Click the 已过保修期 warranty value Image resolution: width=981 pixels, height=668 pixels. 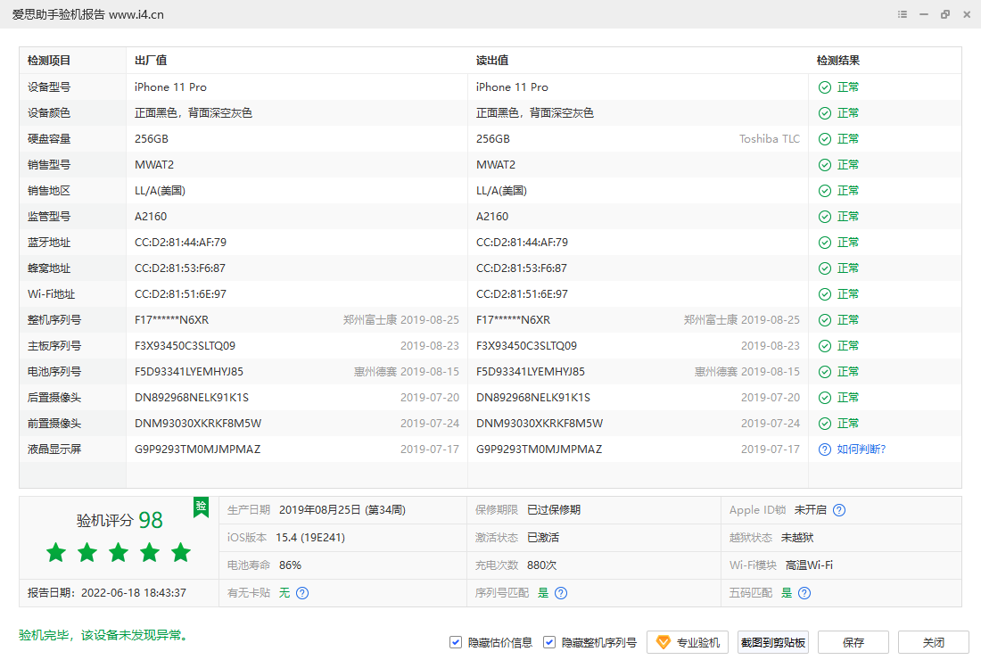point(554,510)
